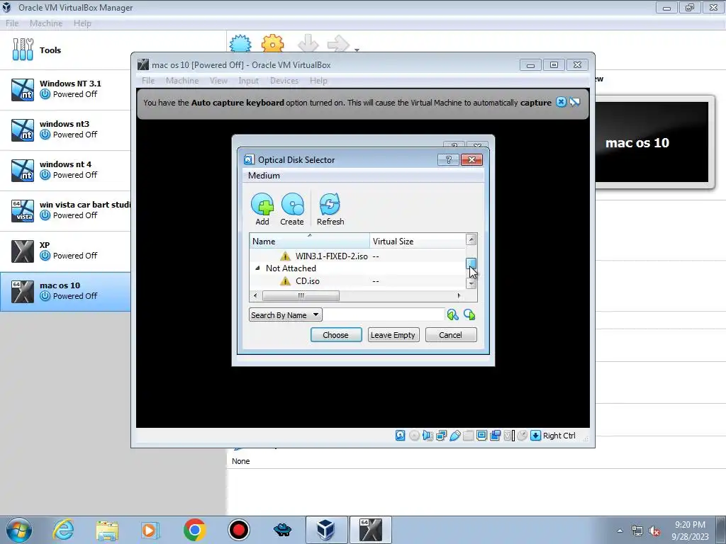Screen dimensions: 726x544
Task: Sort by the Name column header
Action: click(x=309, y=241)
